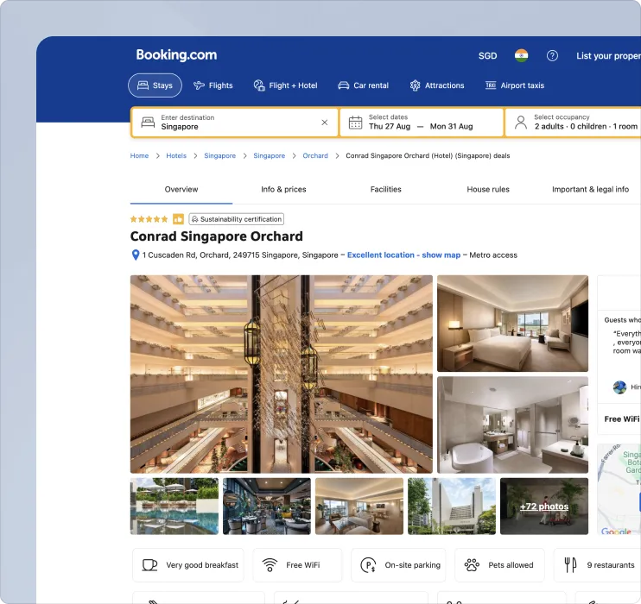Screen dimensions: 641x604
Task: Switch to the Flights tab
Action: point(213,85)
